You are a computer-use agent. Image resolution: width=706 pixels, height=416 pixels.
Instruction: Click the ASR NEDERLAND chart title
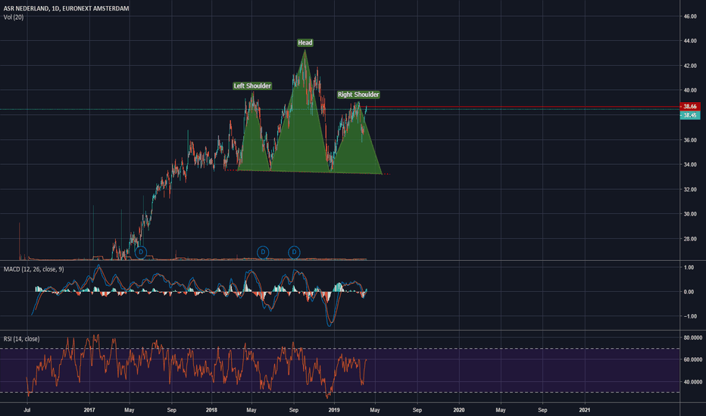pos(66,8)
